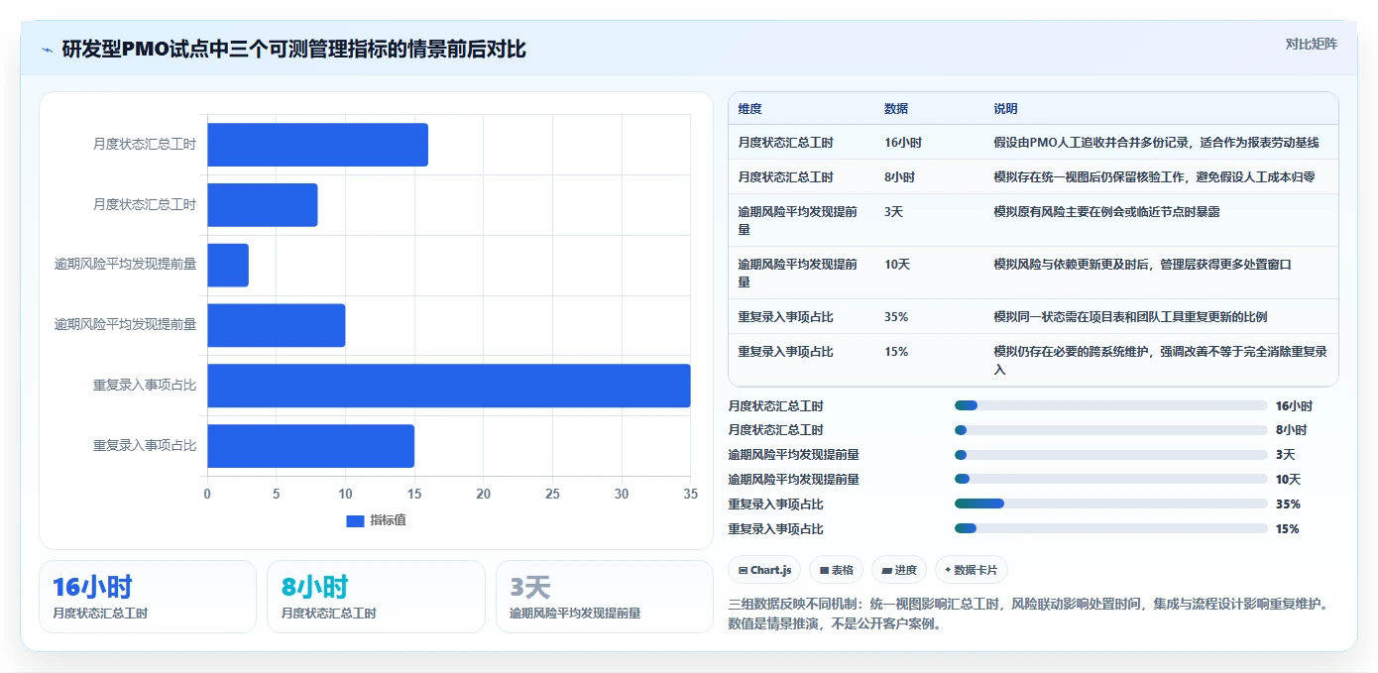Select the 进度 chip
The image size is (1378, 673).
pos(898,570)
